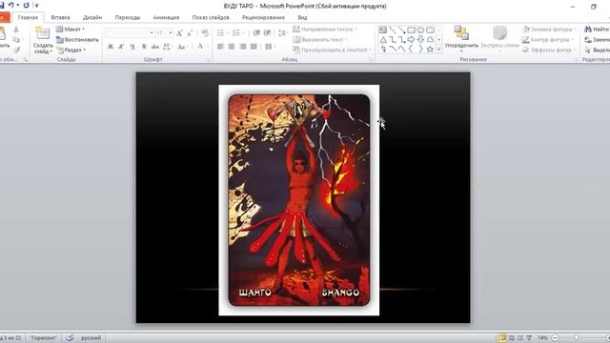Click the Найти find button

[x=597, y=30]
